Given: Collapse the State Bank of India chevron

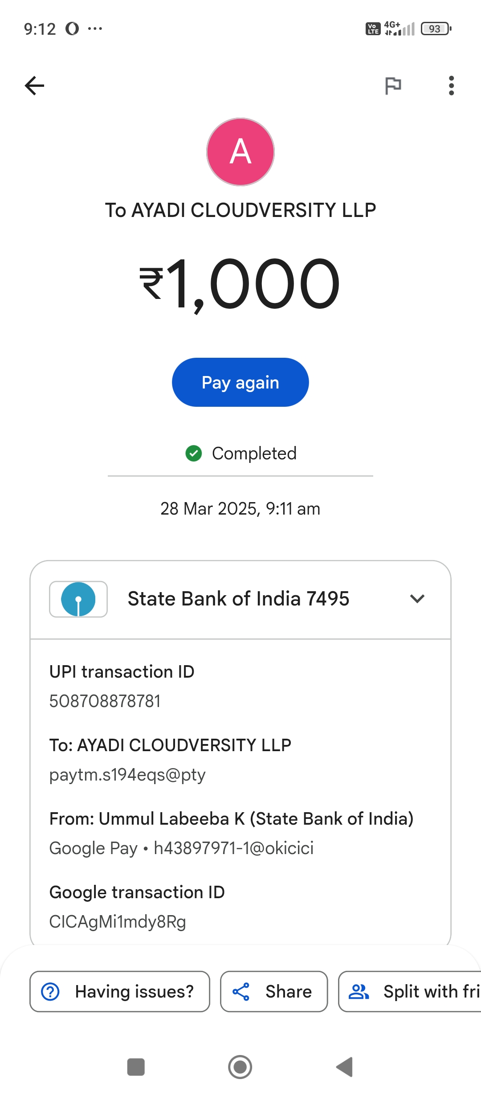Looking at the screenshot, I should [x=417, y=599].
